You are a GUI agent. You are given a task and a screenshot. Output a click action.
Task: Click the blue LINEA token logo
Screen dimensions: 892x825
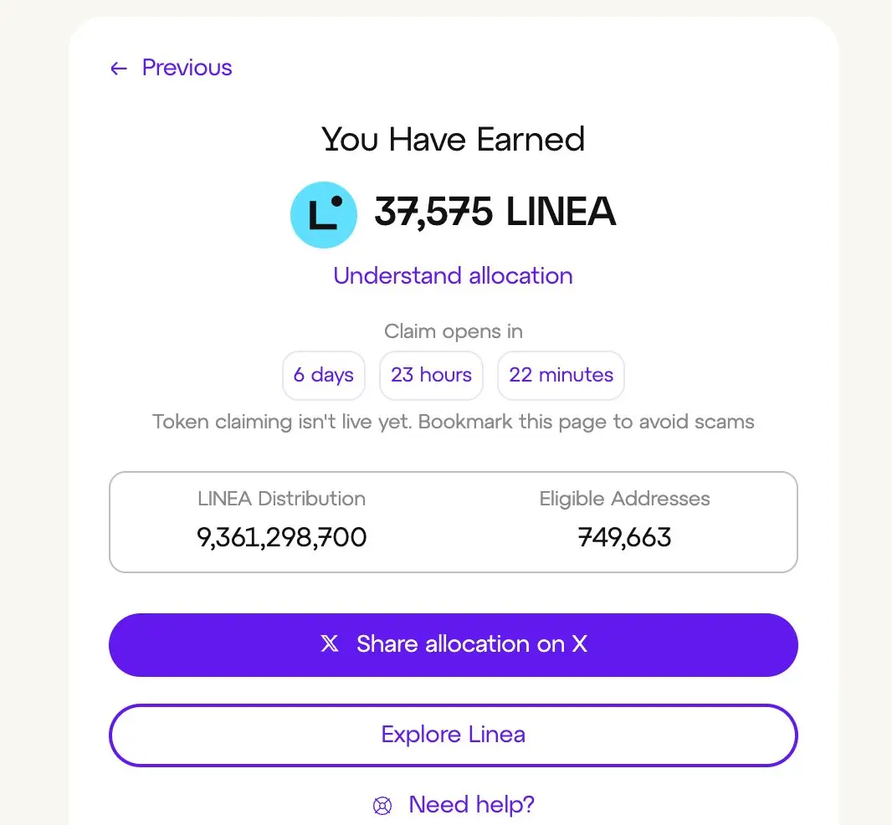(x=324, y=214)
